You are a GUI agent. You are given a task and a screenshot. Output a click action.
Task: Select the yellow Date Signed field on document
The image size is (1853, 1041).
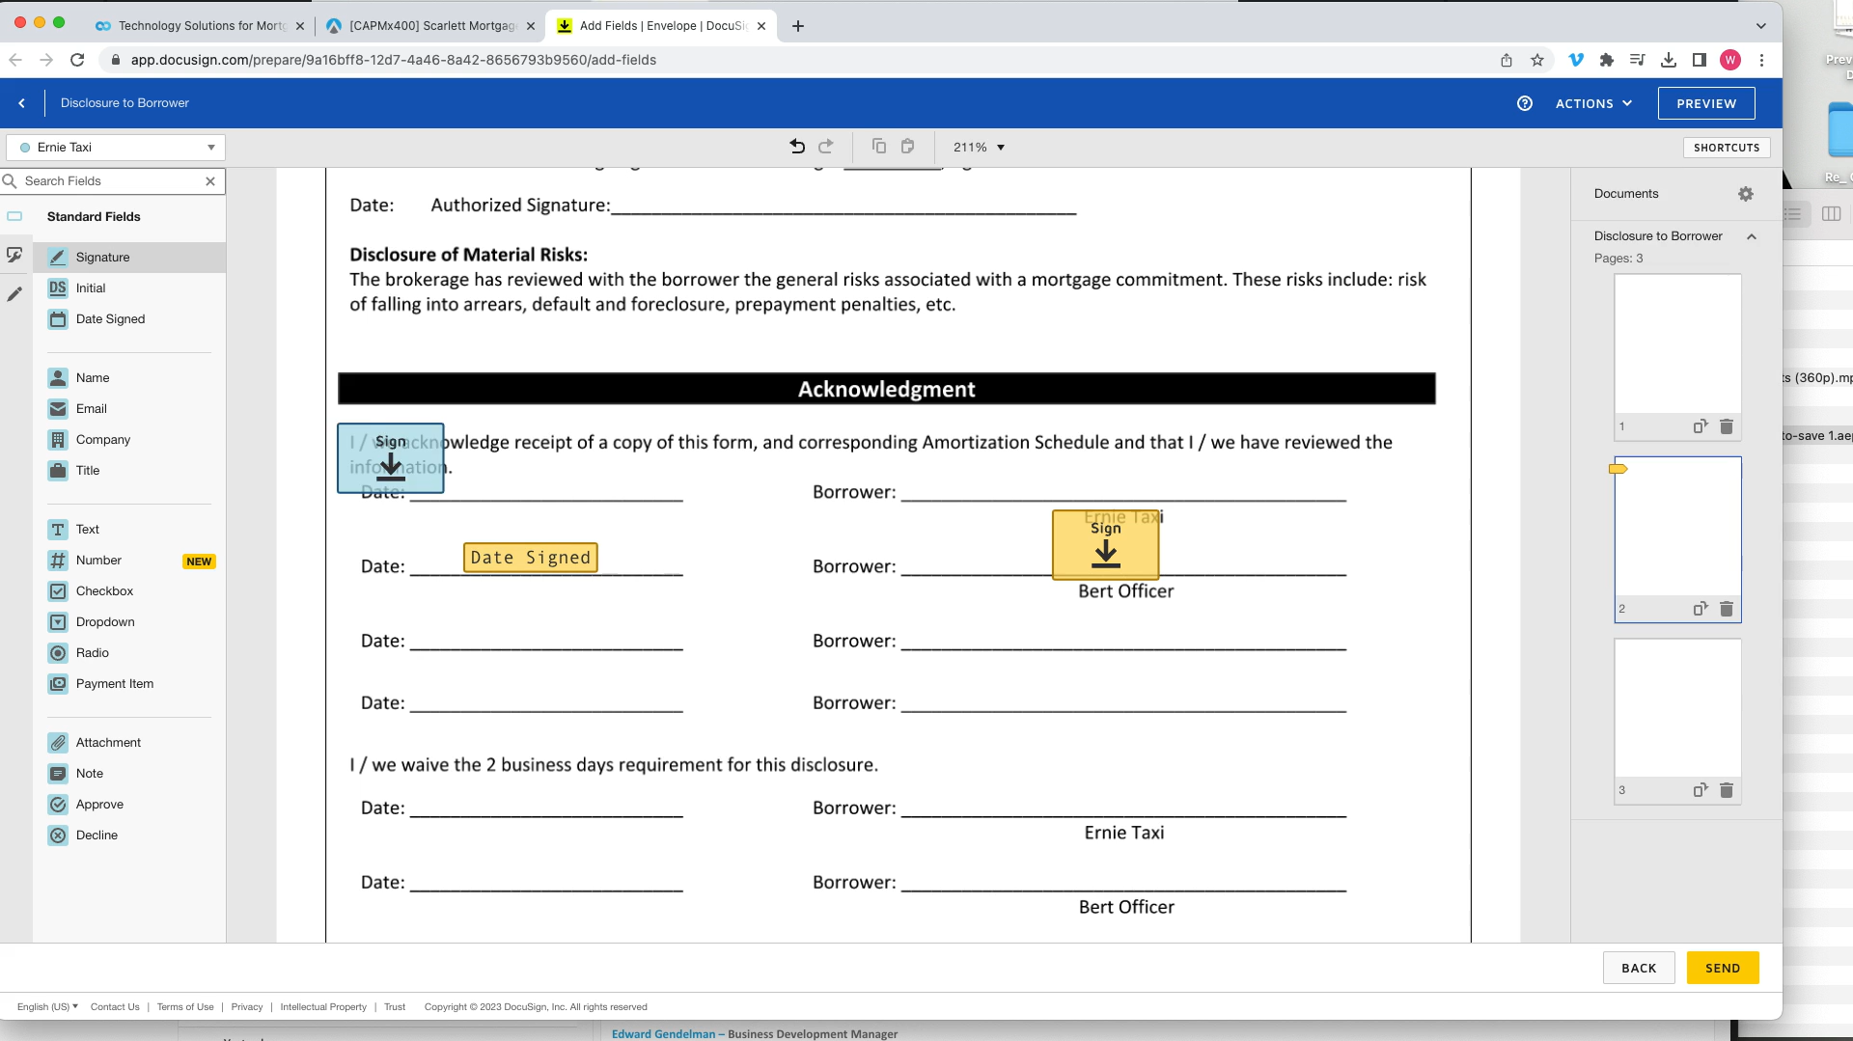point(531,558)
